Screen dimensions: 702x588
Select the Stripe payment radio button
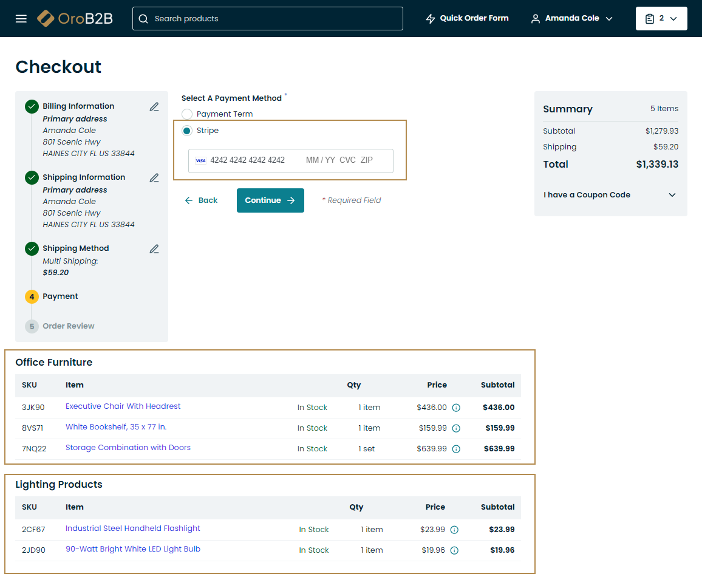[187, 131]
